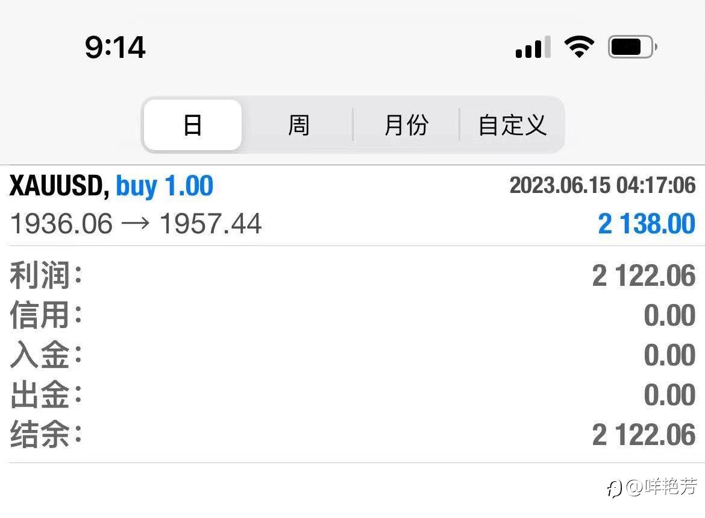
Task: Open the 自定义 (Custom) period tab
Action: (512, 125)
